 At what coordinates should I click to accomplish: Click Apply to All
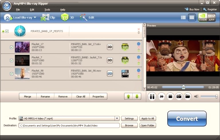click(x=148, y=119)
